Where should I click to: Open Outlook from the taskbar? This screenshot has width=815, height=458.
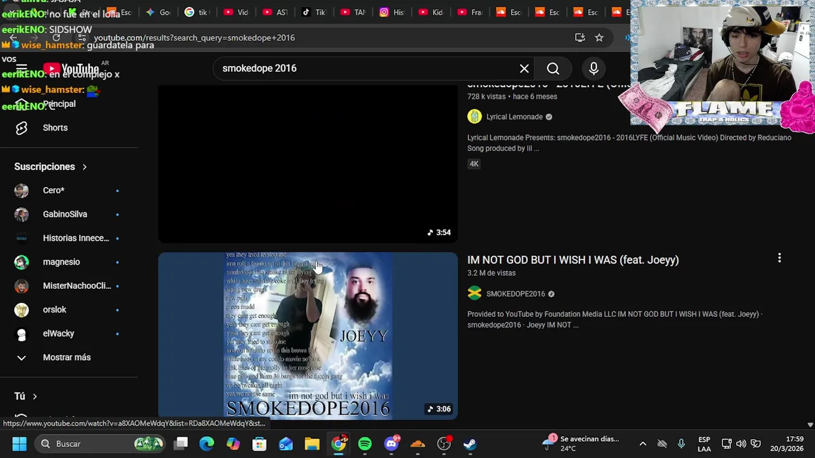coord(285,443)
